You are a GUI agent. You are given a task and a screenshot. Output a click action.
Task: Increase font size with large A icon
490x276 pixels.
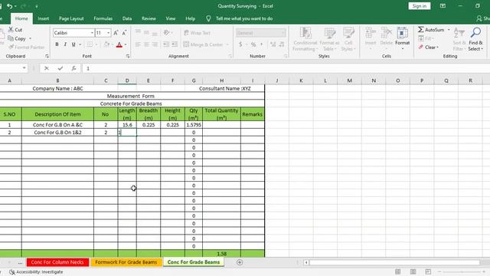click(x=116, y=32)
